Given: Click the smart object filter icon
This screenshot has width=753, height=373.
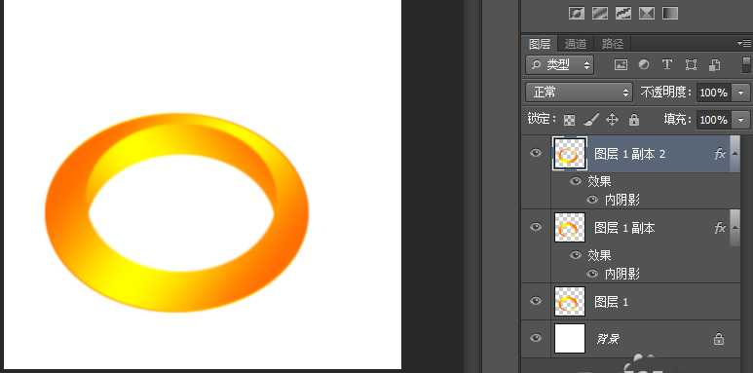Looking at the screenshot, I should point(715,65).
